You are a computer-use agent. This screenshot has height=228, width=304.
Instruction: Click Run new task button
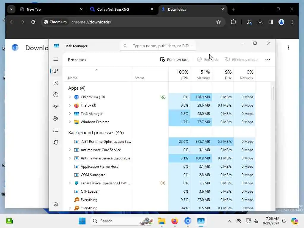tap(174, 59)
